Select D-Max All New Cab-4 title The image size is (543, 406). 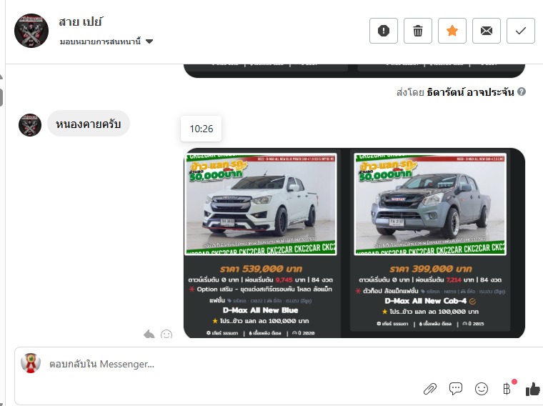426,301
